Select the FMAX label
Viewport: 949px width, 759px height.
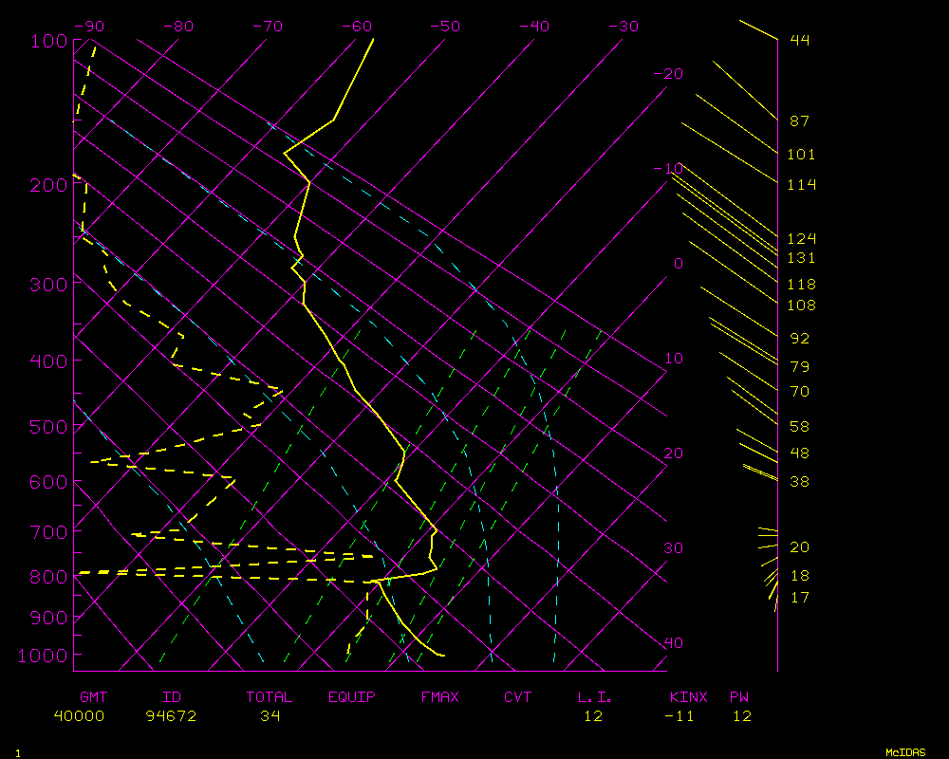click(439, 697)
